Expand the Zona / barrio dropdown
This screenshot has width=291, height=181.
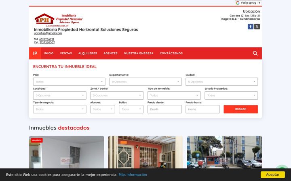coord(117,95)
